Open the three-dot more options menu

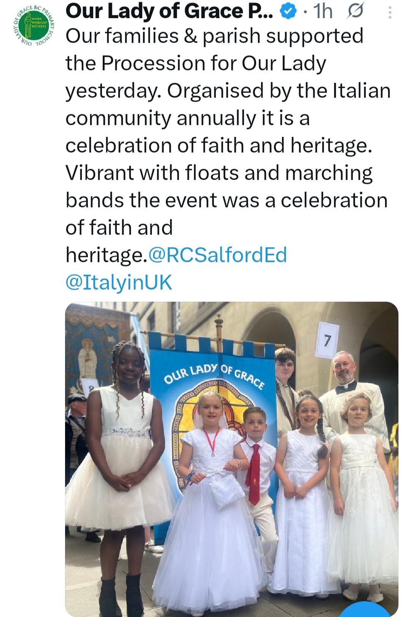[390, 13]
